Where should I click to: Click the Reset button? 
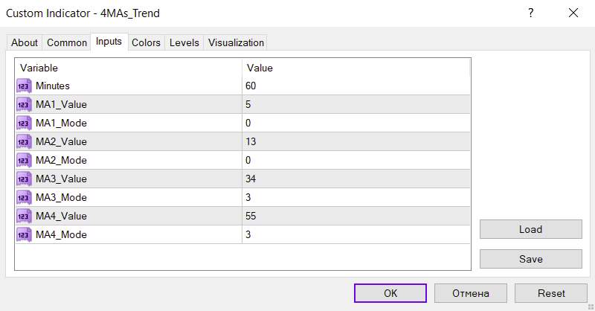(x=550, y=293)
